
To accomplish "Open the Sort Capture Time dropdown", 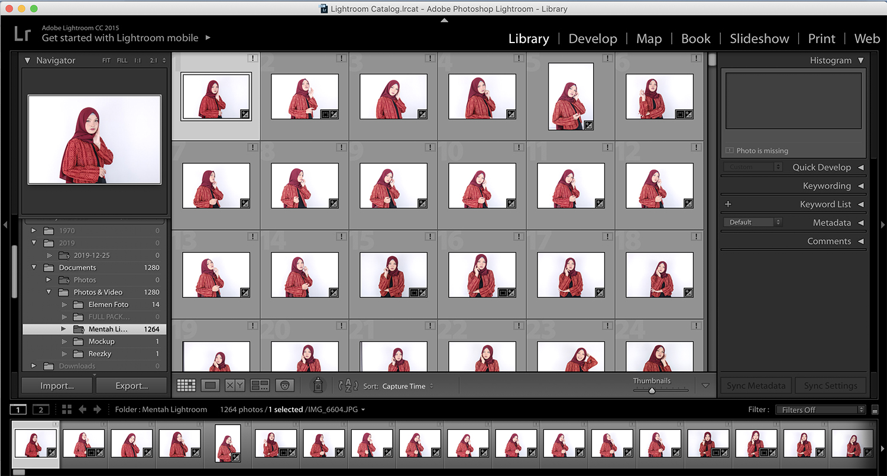I will 408,386.
